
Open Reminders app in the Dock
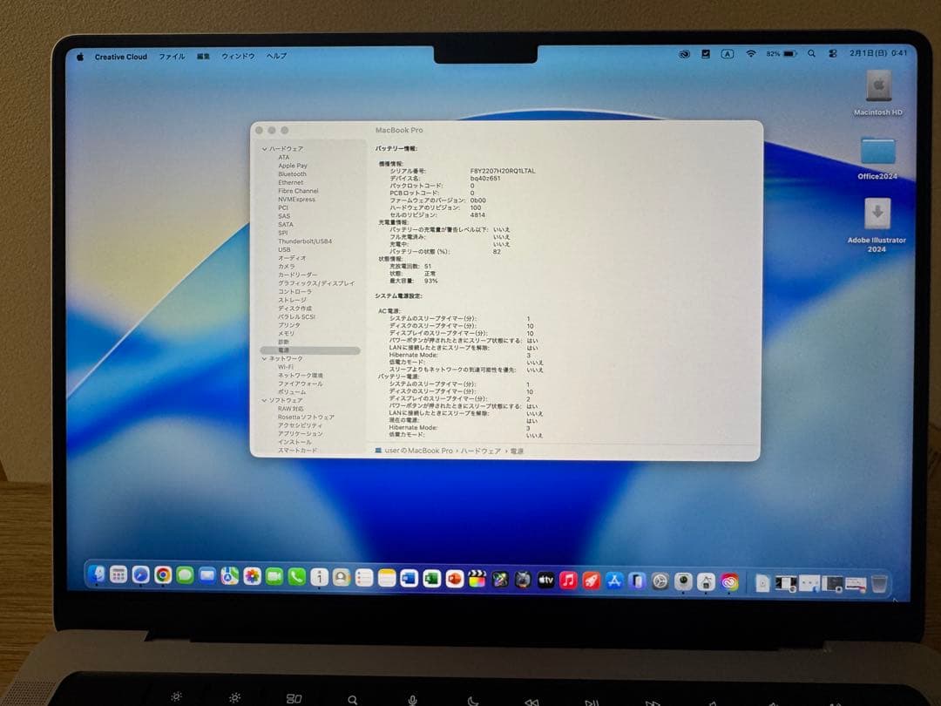click(364, 578)
